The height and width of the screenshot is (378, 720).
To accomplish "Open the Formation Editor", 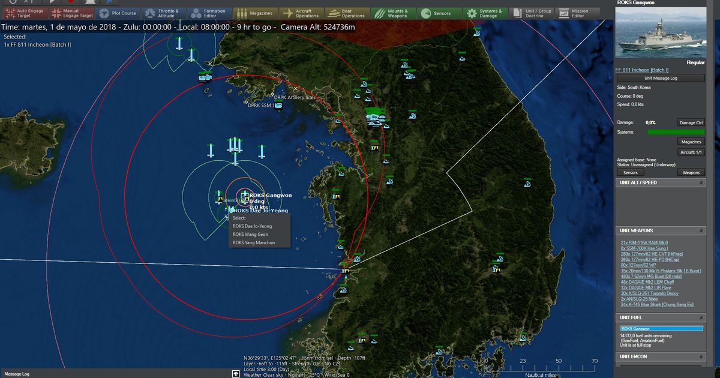I will (x=209, y=13).
